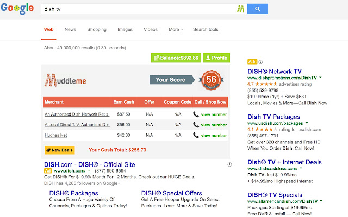The height and width of the screenshot is (217, 348).
Task: Click the (855) 497-1731 phone number
Action: 263,136
